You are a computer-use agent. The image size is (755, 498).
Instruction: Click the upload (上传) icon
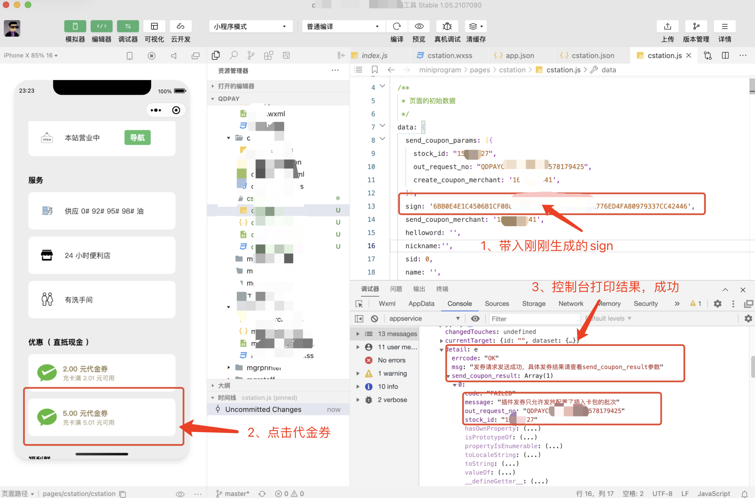[x=667, y=26]
